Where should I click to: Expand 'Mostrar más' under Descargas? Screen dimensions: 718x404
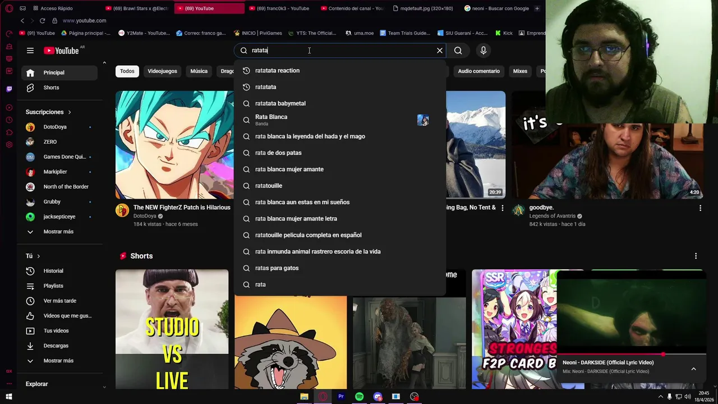tap(59, 361)
